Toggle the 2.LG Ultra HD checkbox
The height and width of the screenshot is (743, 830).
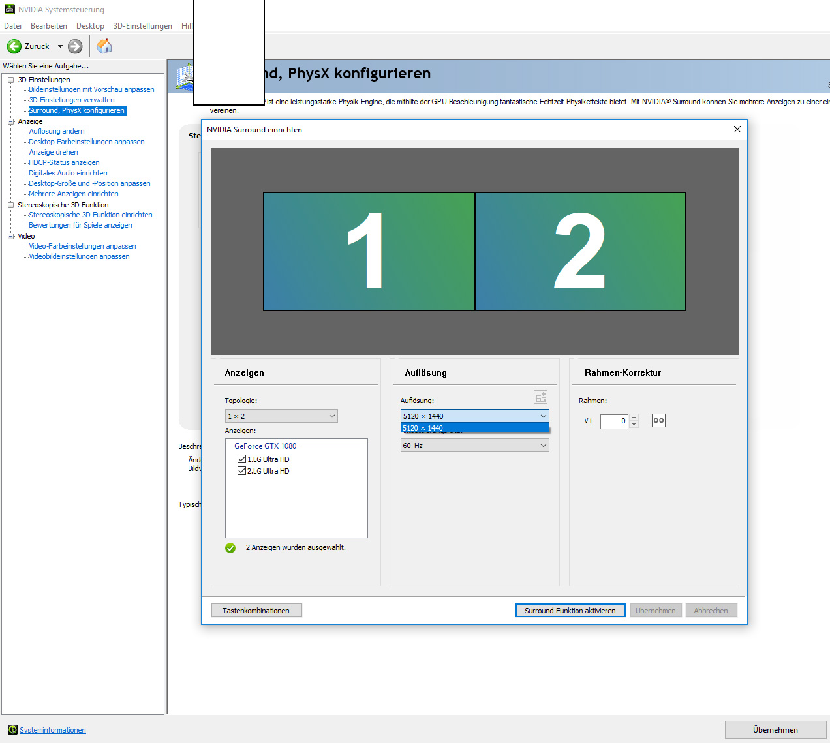point(242,471)
